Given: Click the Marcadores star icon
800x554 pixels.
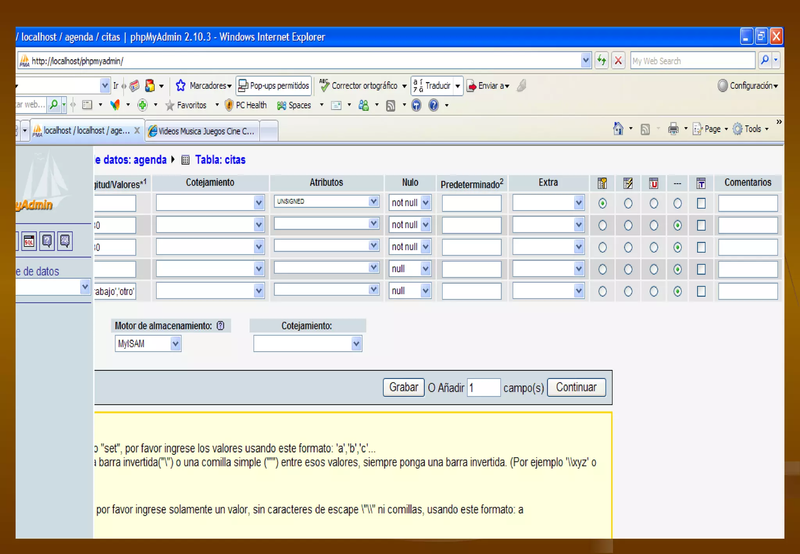Looking at the screenshot, I should [180, 86].
